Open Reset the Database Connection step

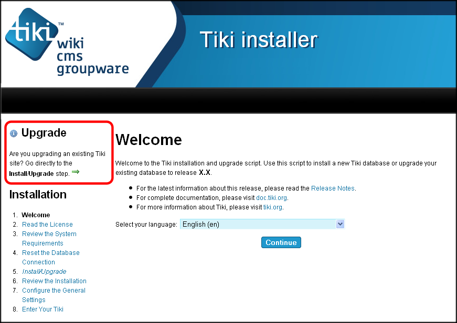click(51, 257)
